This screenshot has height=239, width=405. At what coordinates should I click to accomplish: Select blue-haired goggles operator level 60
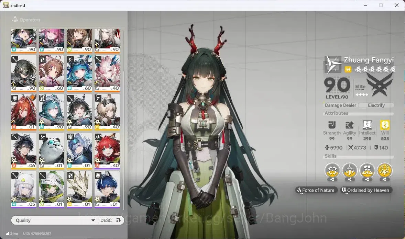79,73
